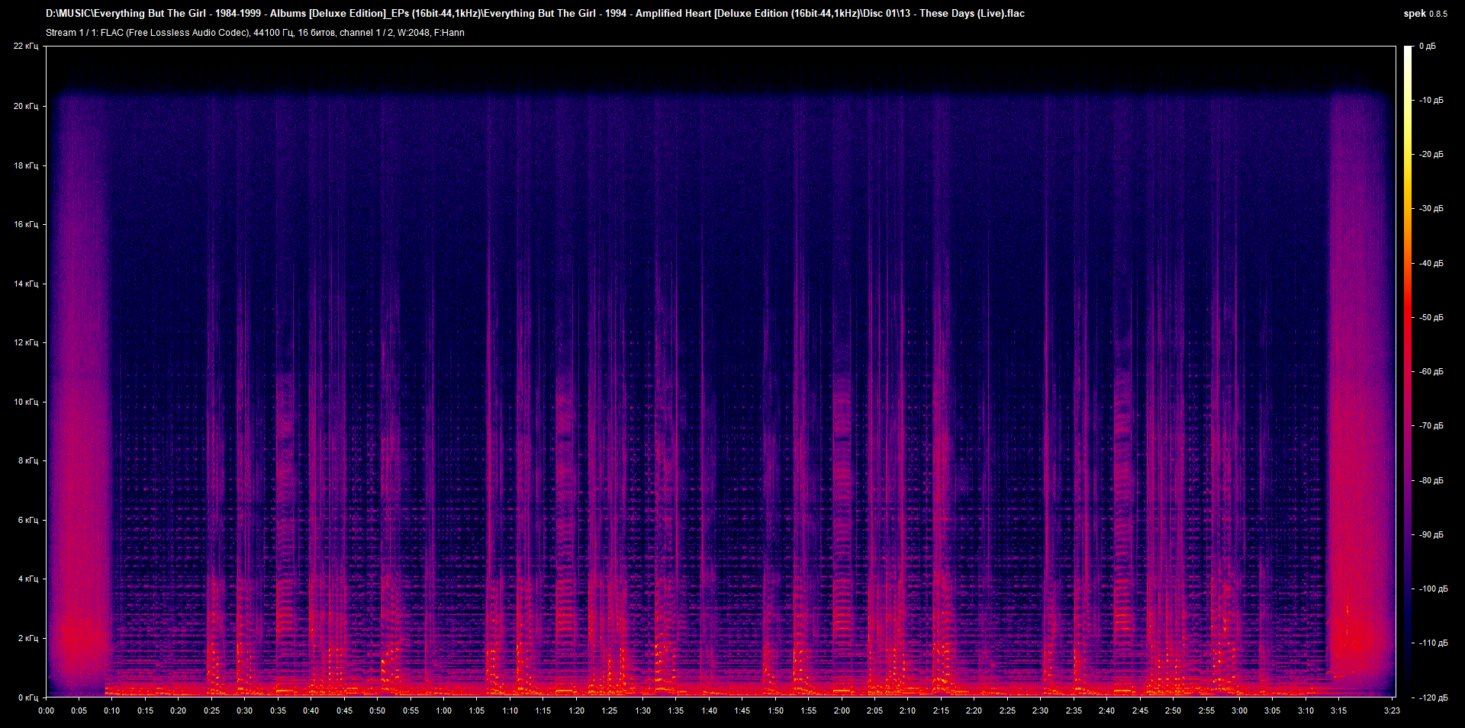Screen dimensions: 1465x728
Task: Pick the 1:45 time axis label
Action: click(x=742, y=710)
